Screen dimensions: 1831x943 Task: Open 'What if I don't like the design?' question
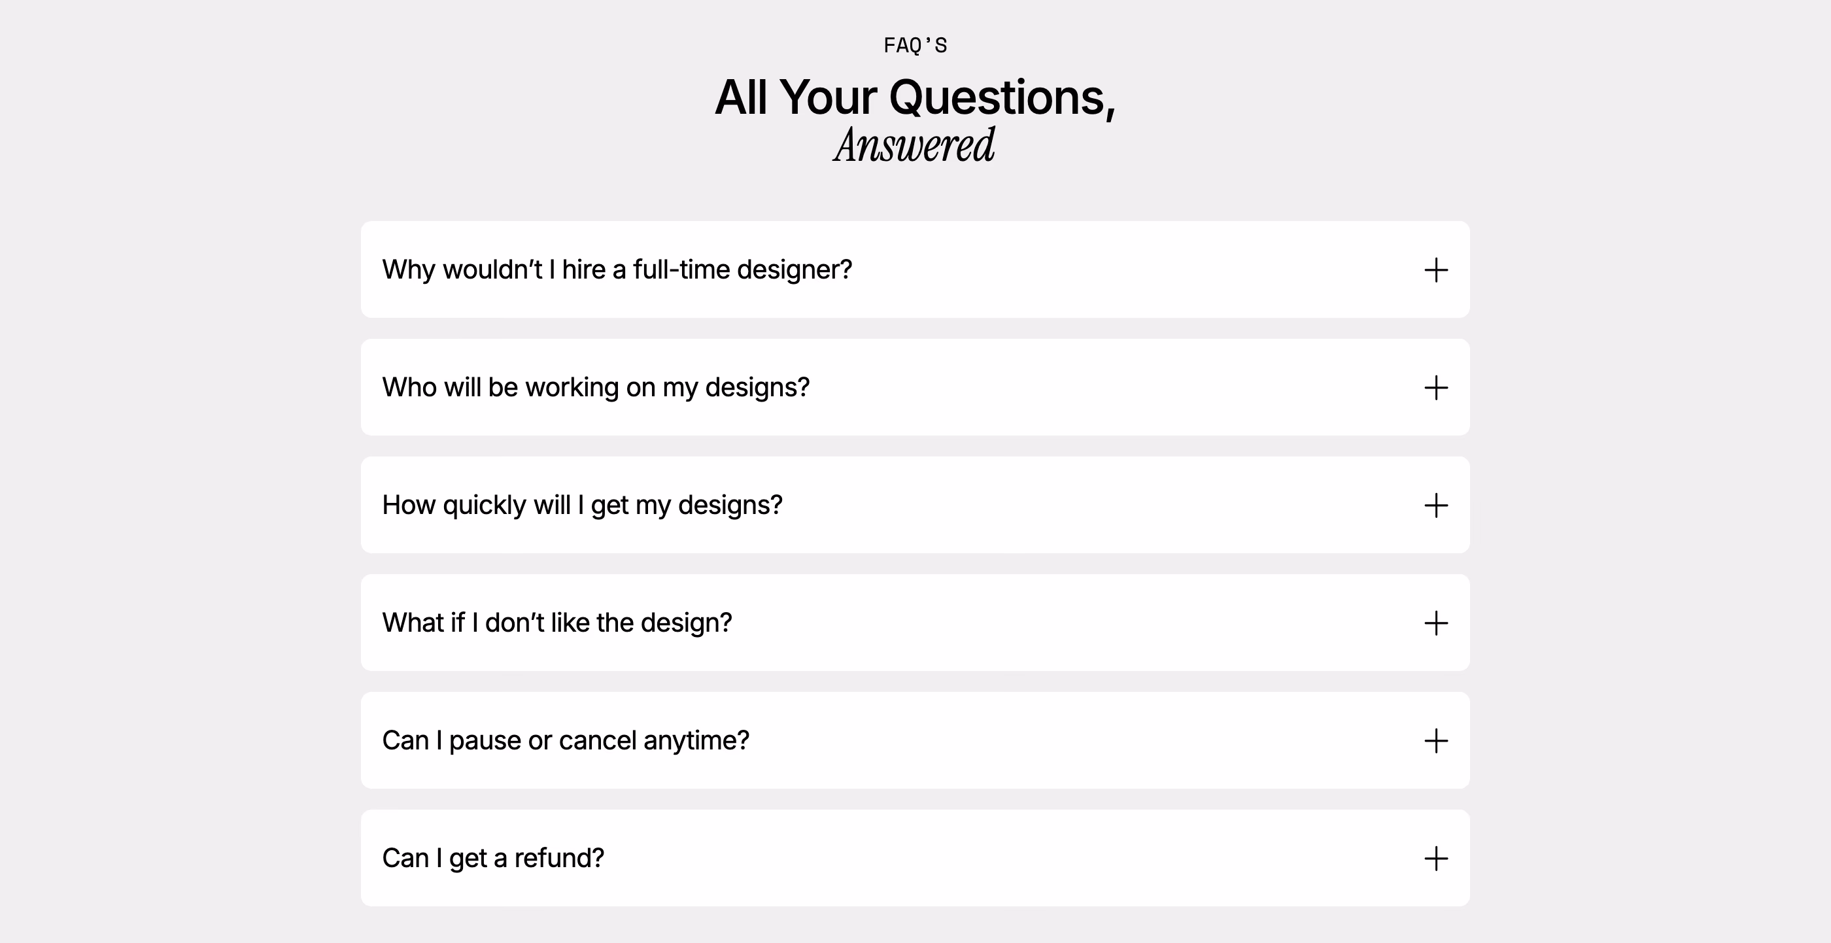click(x=557, y=623)
